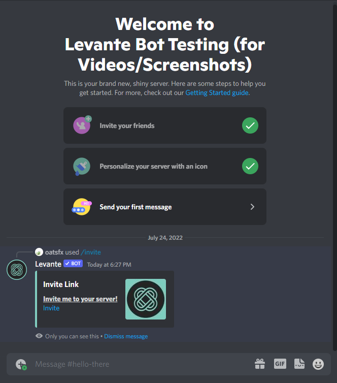The height and width of the screenshot is (383, 337).
Task: Click the blue Invite link
Action: point(51,308)
